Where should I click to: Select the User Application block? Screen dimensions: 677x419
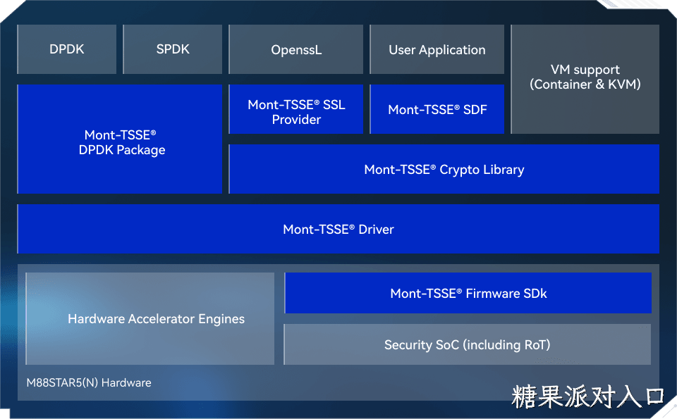point(437,49)
